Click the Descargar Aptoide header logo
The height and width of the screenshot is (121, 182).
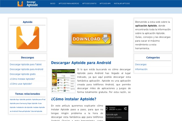pyautogui.click(x=28, y=4)
